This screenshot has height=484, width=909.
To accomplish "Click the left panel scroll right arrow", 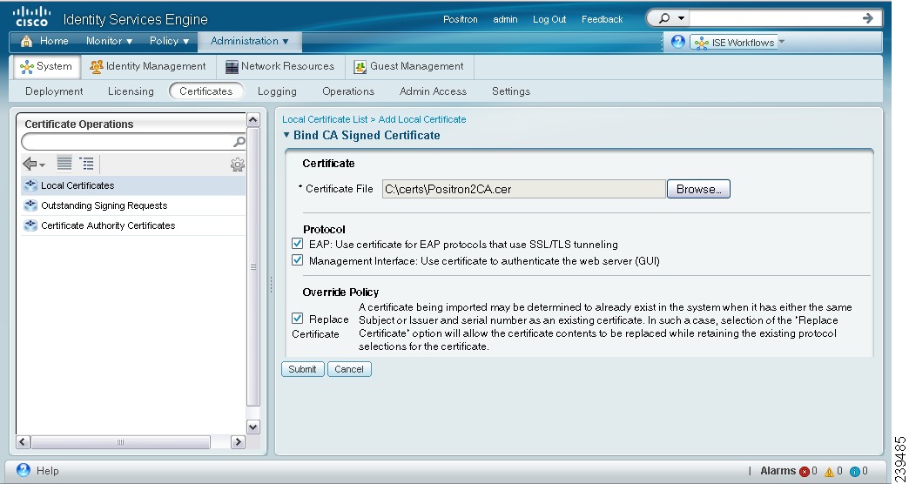I will coord(238,441).
